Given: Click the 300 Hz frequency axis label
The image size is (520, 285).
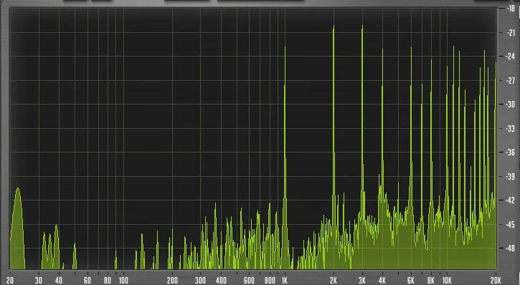Looking at the screenshot, I should (200, 281).
